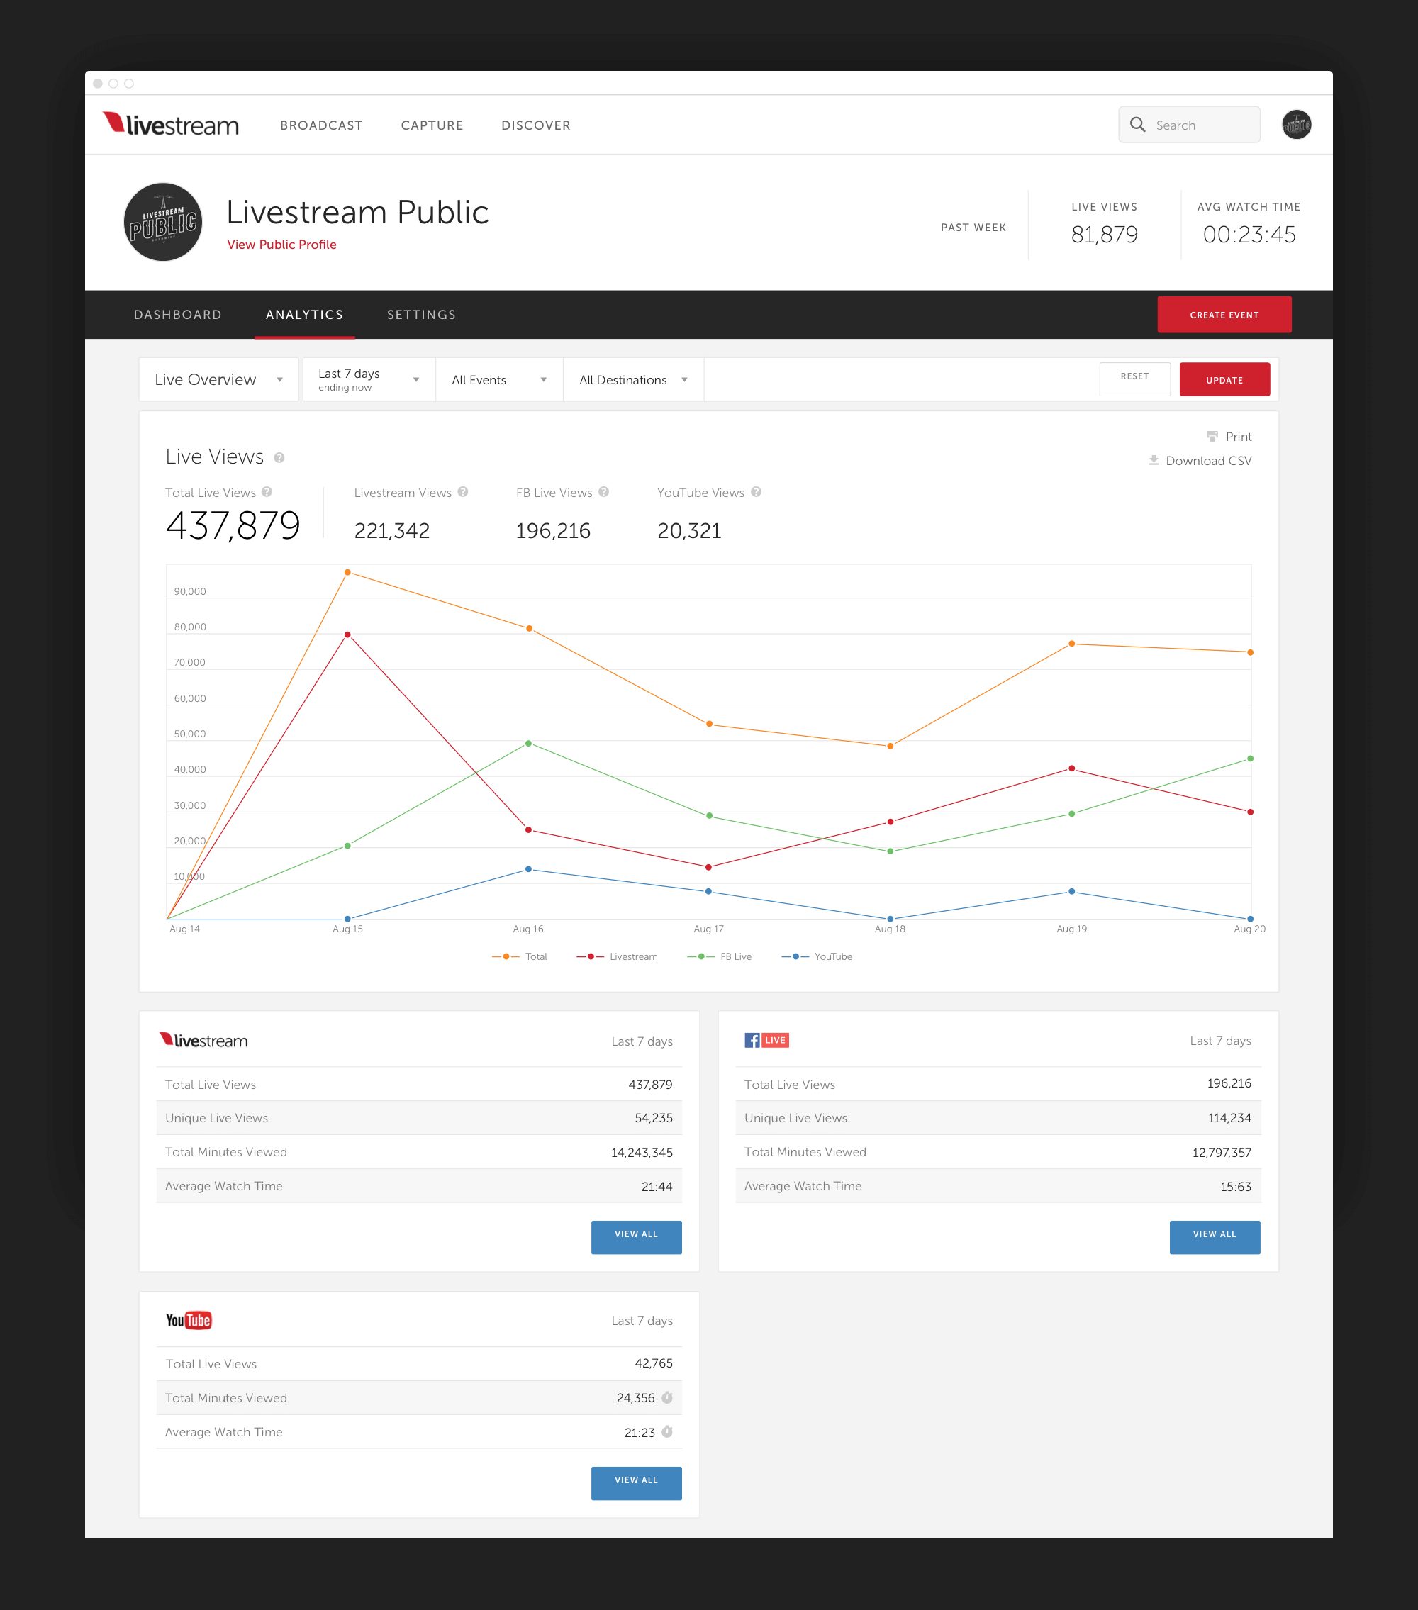
Task: Click the Create Event button
Action: coord(1224,314)
